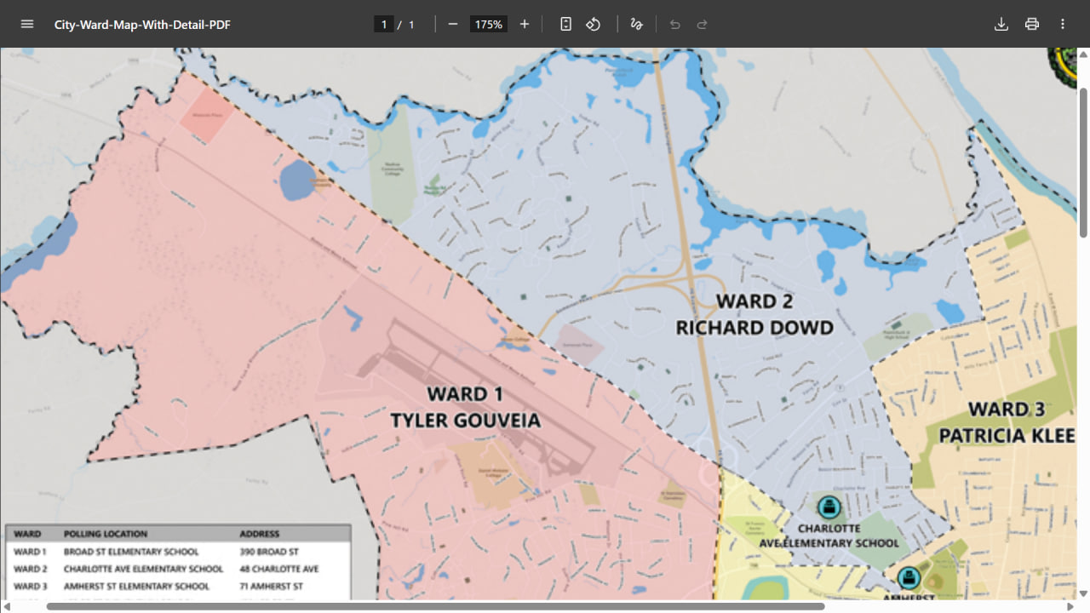Redo the last action
Viewport: 1090px width, 613px height.
tap(702, 24)
